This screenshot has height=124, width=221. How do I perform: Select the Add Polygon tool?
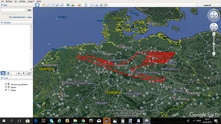(x=48, y=5)
